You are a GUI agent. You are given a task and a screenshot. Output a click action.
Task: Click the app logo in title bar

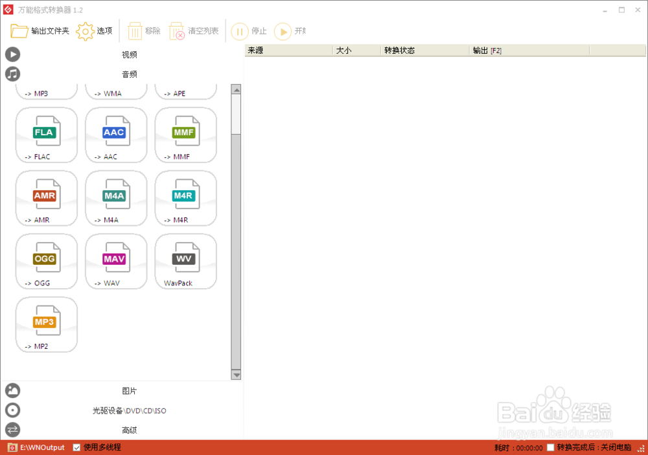[8, 10]
